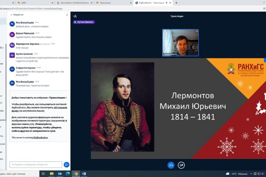Click Яна Беззубцева avatar in first message
The height and width of the screenshot is (177, 266).
(x=12, y=24)
